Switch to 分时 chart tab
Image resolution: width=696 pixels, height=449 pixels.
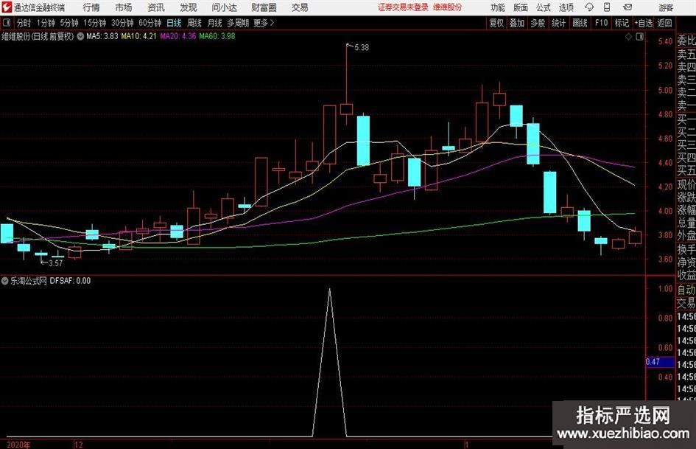coord(24,23)
